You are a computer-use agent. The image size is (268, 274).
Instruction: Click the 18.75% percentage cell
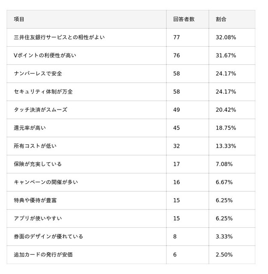[226, 128]
